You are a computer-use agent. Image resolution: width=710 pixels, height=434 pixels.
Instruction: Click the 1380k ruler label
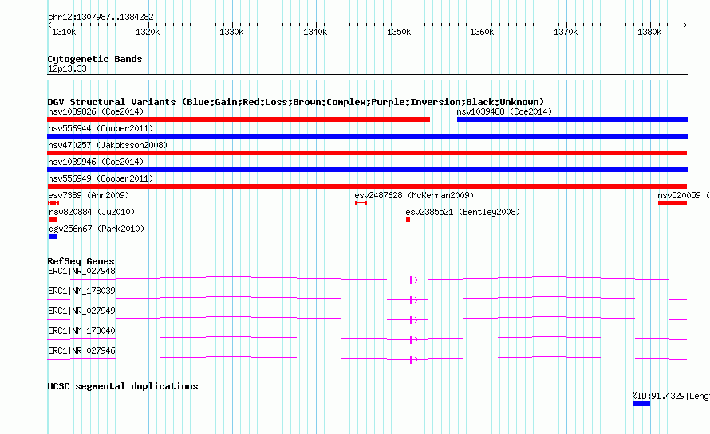649,32
